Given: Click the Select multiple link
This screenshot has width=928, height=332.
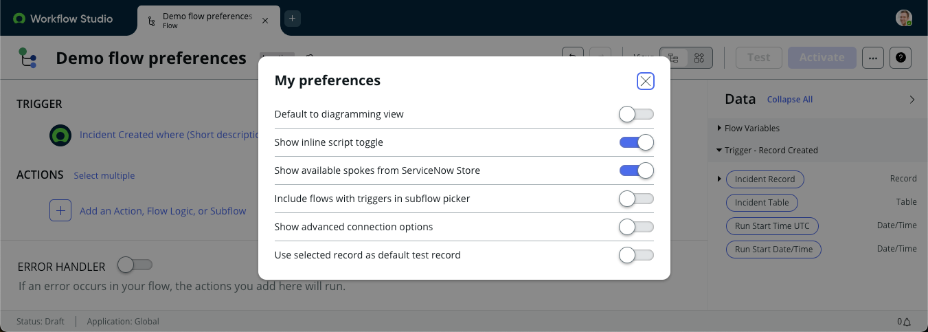Looking at the screenshot, I should 104,175.
